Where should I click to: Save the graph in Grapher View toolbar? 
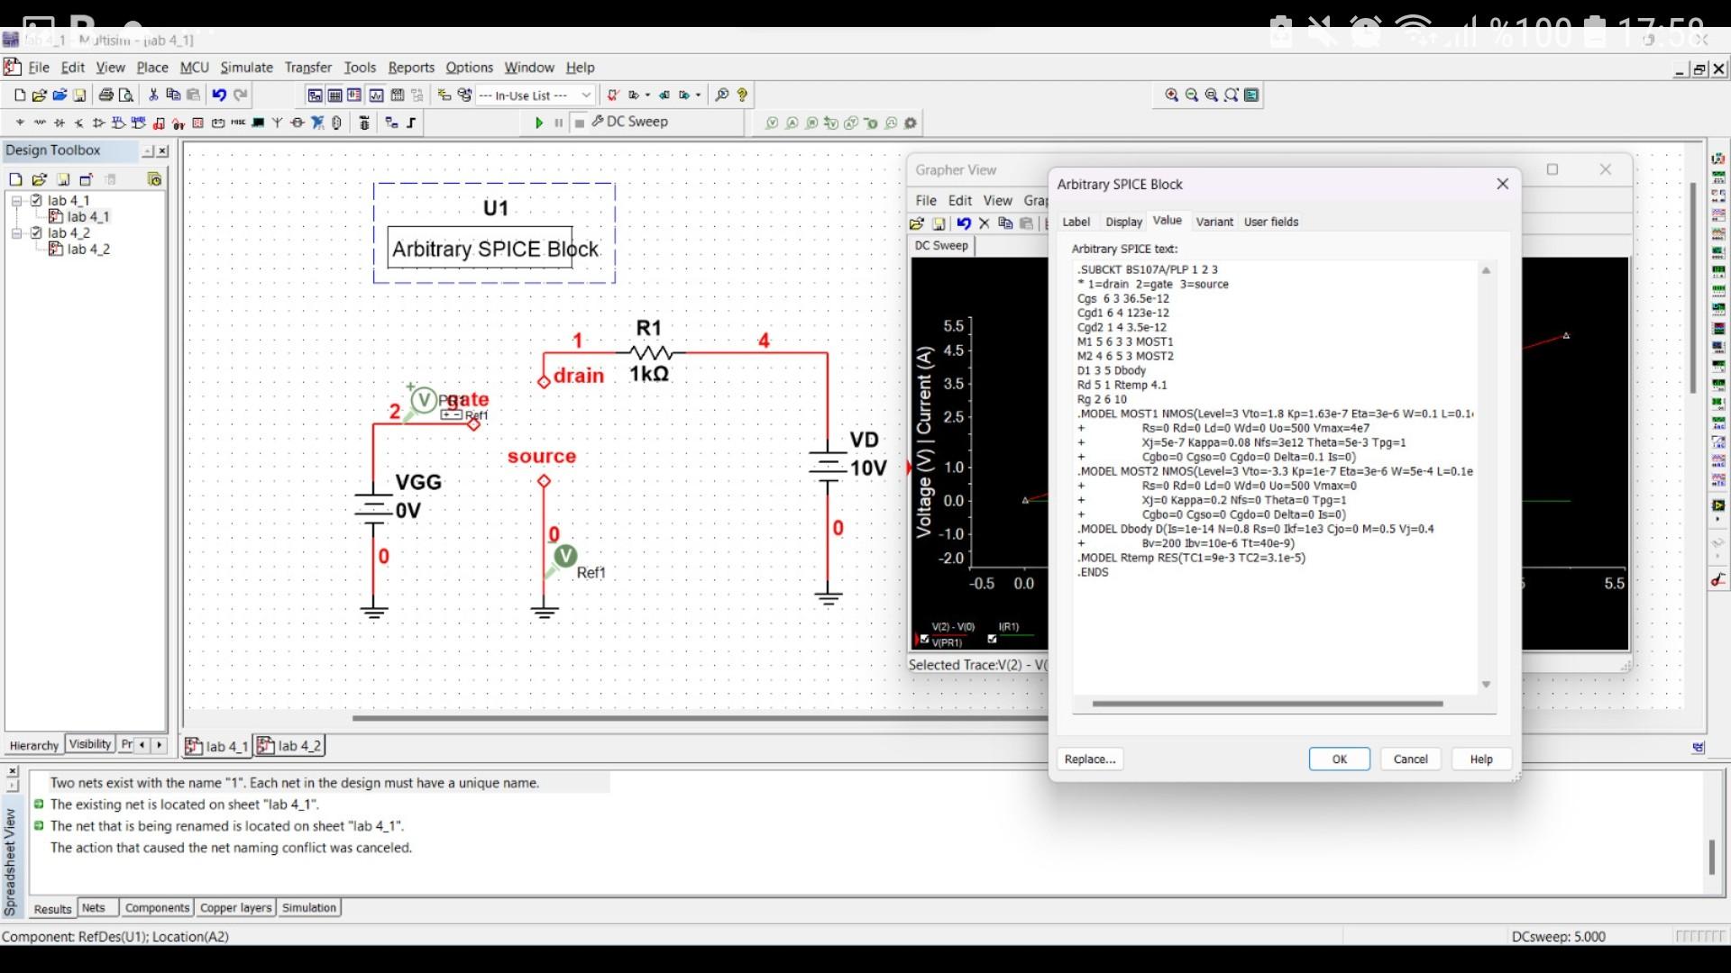940,223
